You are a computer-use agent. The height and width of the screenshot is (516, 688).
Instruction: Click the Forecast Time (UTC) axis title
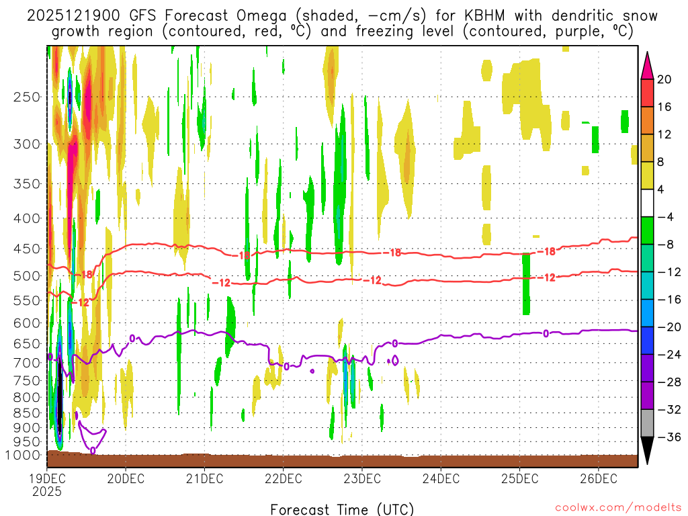(x=342, y=509)
